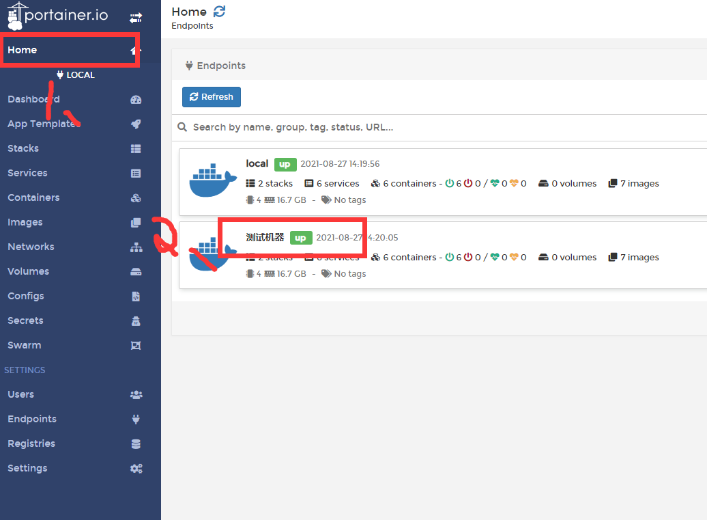Click "0 volumes" in the 测试机器 row
Viewport: 707px width, 520px height.
click(568, 258)
